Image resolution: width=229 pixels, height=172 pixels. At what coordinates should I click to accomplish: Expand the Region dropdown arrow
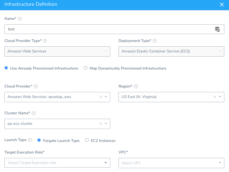coord(220,97)
